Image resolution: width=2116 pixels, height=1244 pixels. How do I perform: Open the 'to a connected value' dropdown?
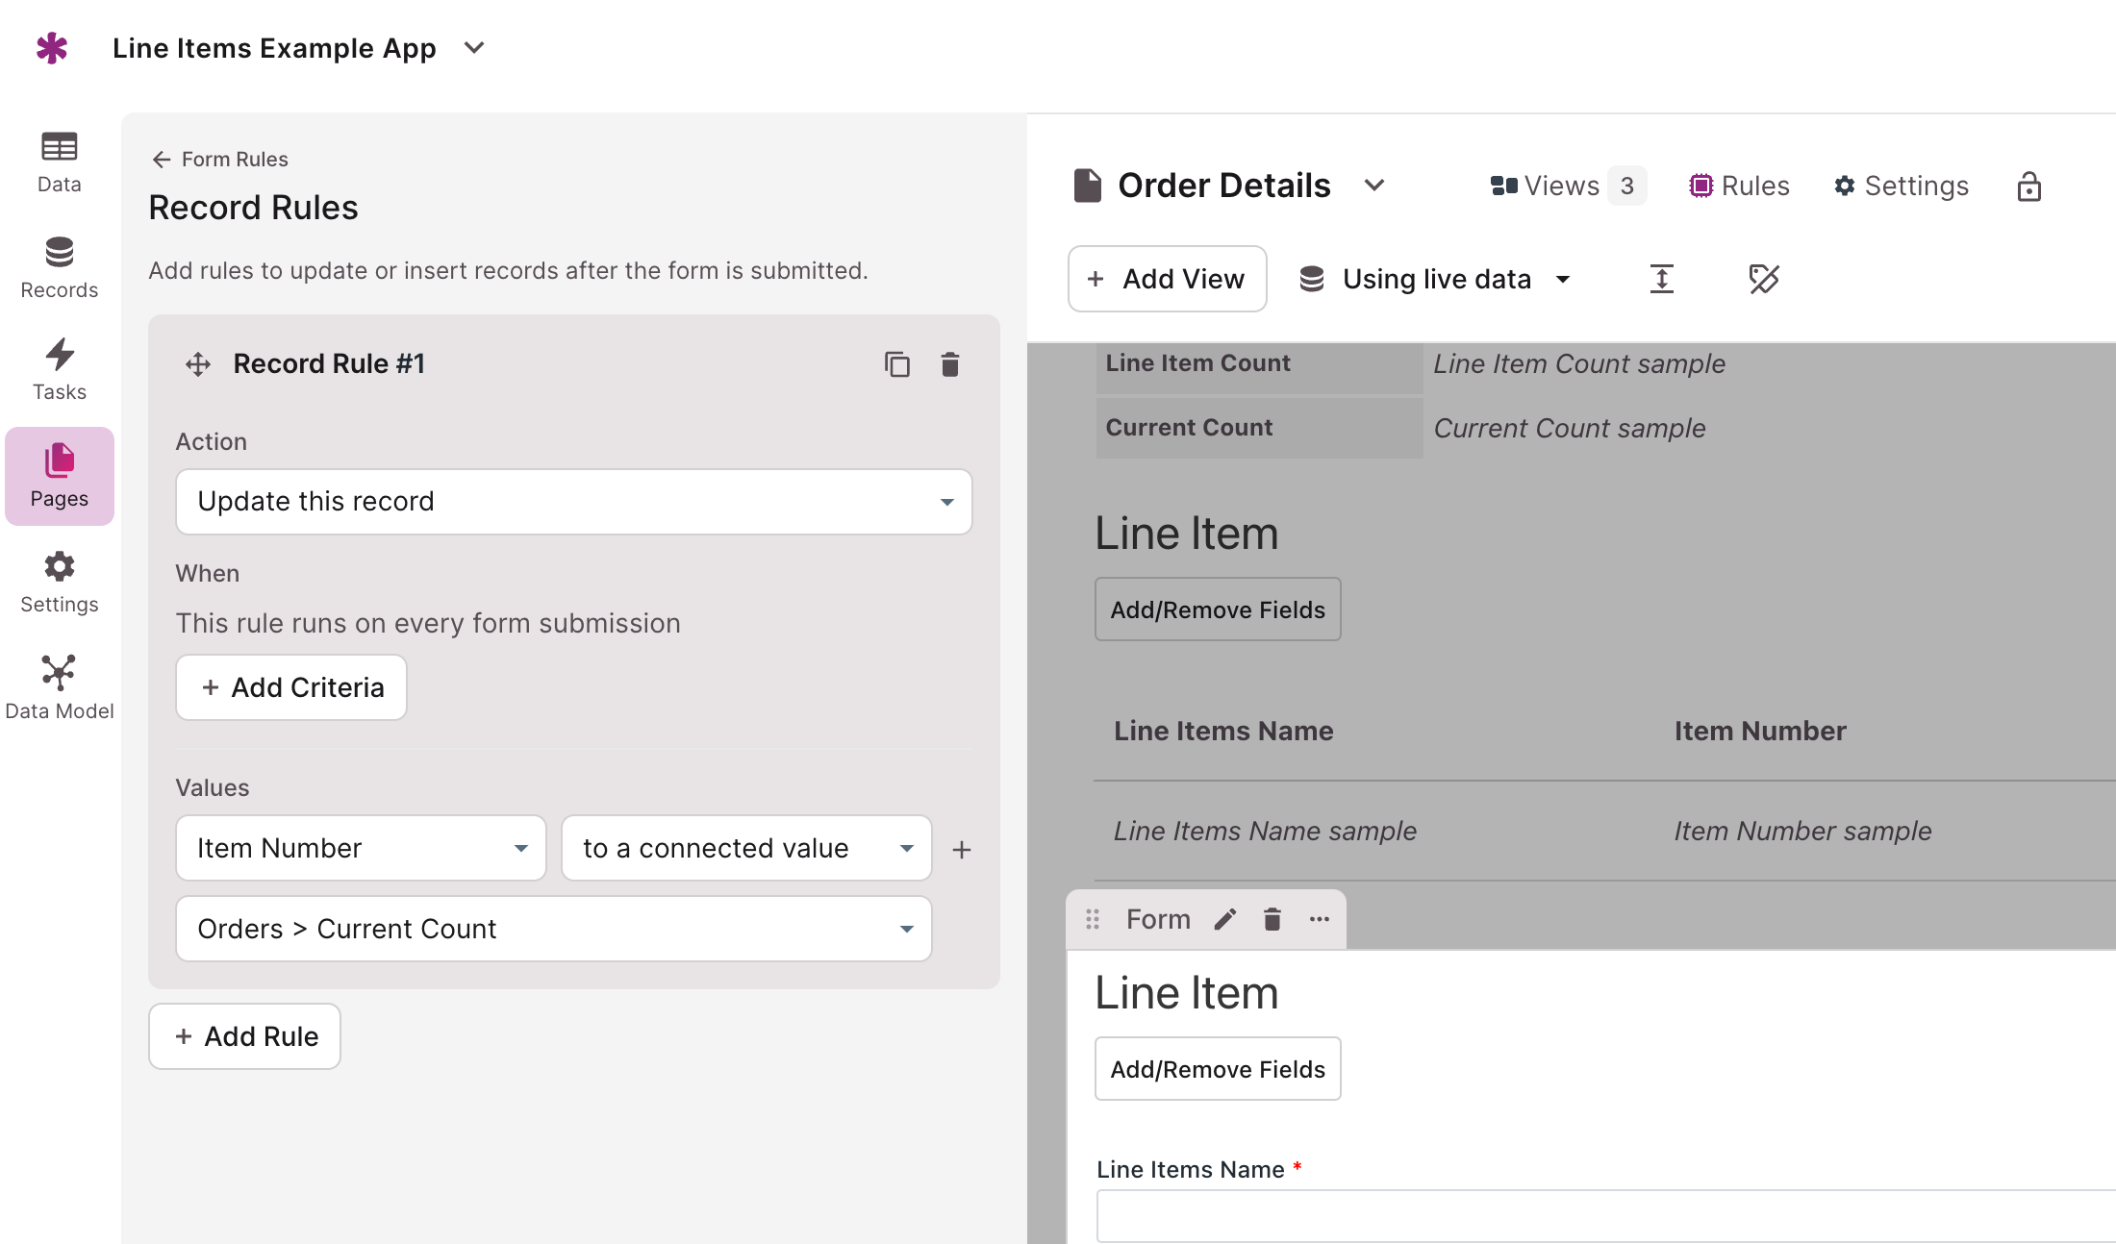[746, 848]
